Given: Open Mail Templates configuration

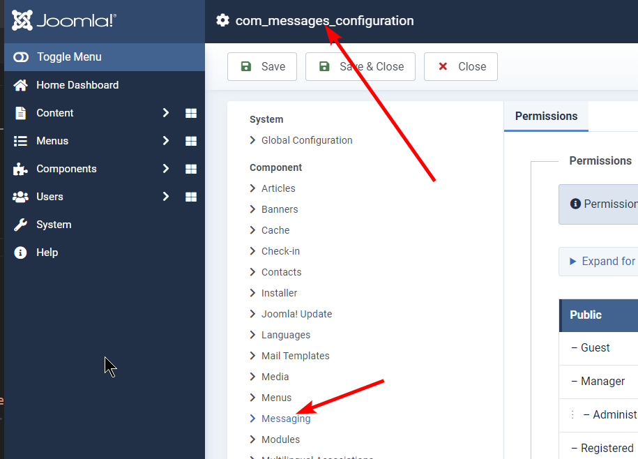Looking at the screenshot, I should pos(296,356).
